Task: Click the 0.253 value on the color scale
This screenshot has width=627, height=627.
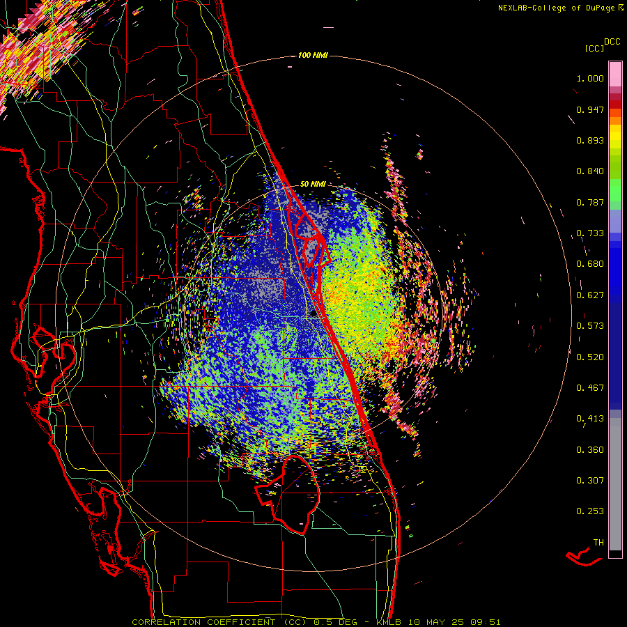Action: (590, 511)
